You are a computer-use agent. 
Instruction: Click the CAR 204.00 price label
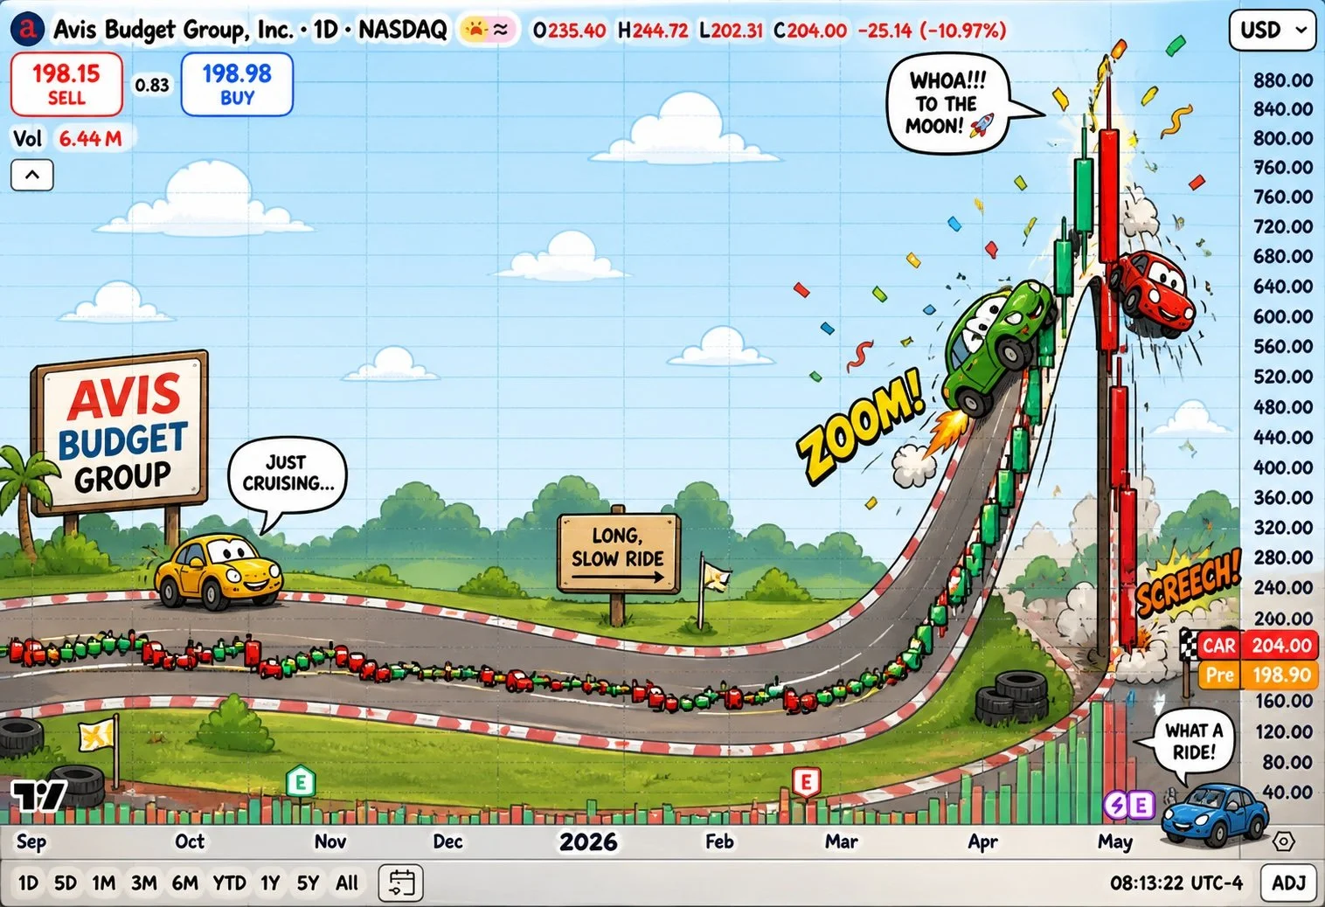(1256, 646)
